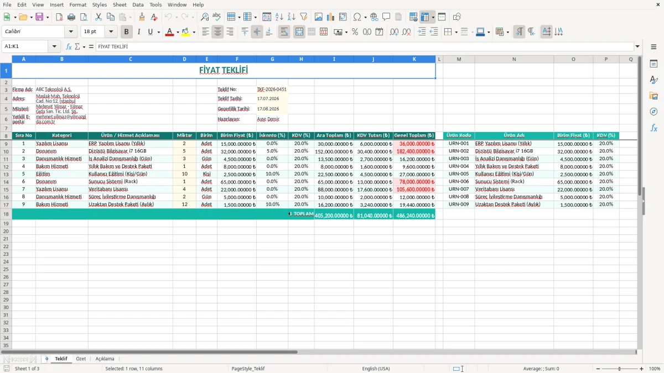664x373 pixels.
Task: Click Sort Descending icon
Action: coord(291,17)
